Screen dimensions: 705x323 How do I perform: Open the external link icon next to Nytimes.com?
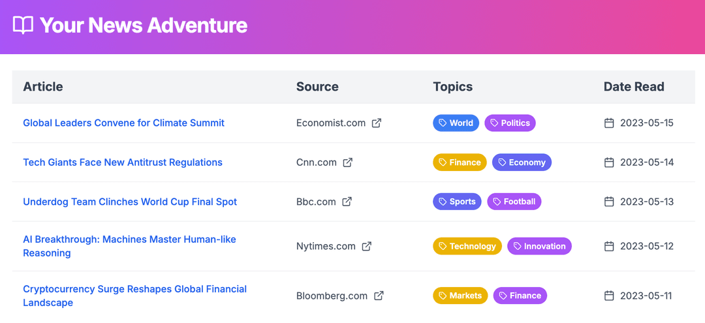(367, 246)
